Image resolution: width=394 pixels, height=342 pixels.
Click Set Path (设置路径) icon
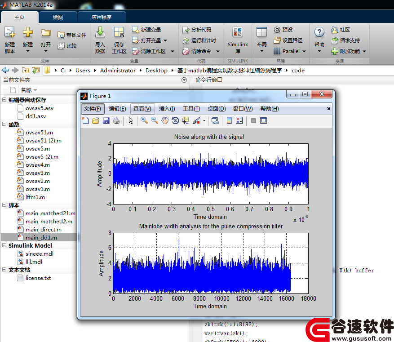coord(277,40)
